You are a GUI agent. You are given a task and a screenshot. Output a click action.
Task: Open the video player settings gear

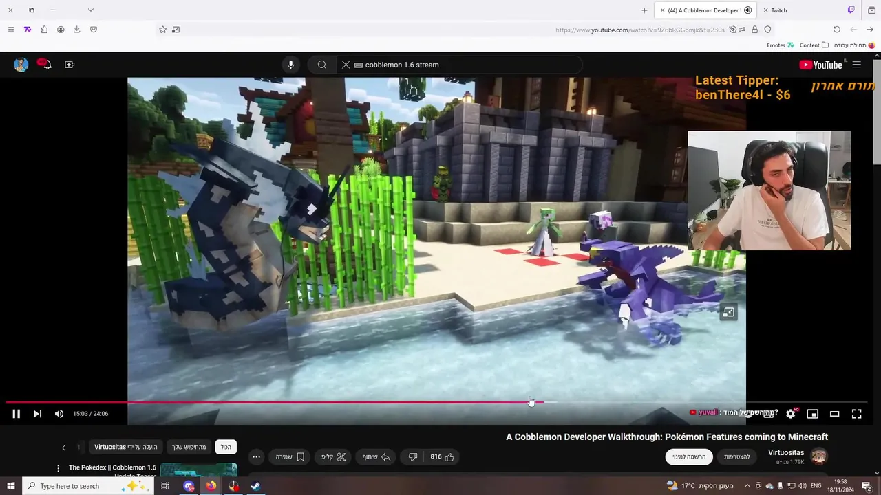791,414
